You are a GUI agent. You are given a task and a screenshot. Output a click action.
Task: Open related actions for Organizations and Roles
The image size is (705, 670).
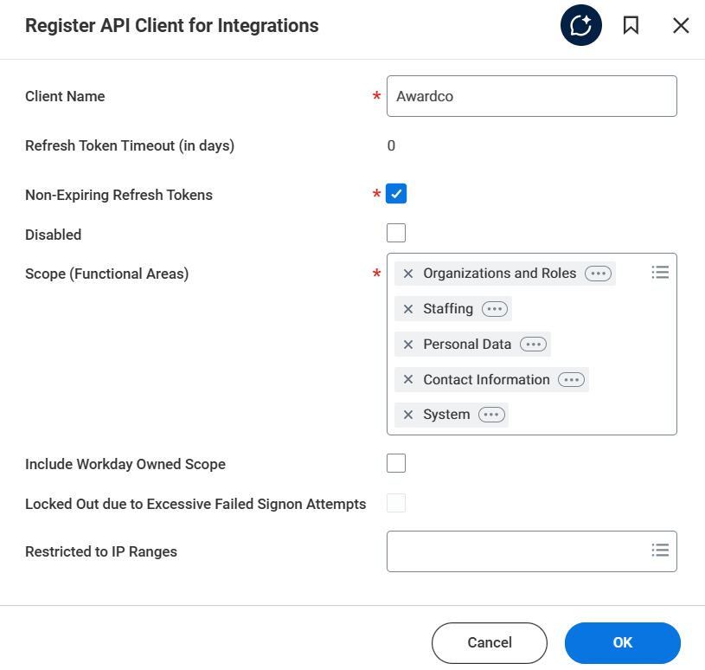tap(598, 274)
